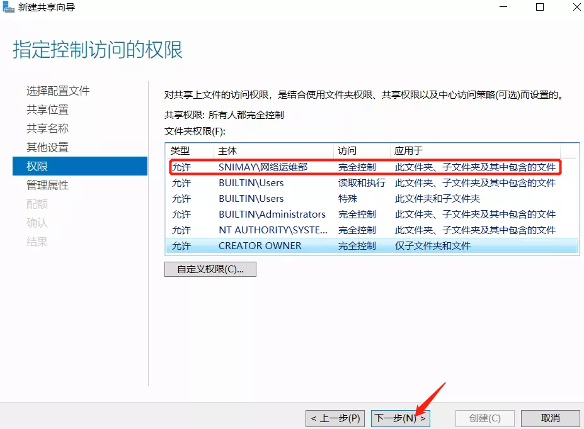The height and width of the screenshot is (429, 584).
Task: Go back with 上一步(P) button
Action: (x=335, y=418)
